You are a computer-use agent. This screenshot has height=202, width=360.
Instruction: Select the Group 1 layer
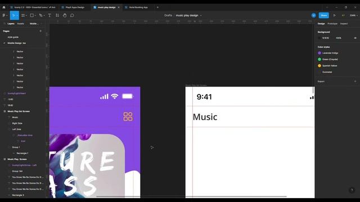pyautogui.click(x=16, y=147)
